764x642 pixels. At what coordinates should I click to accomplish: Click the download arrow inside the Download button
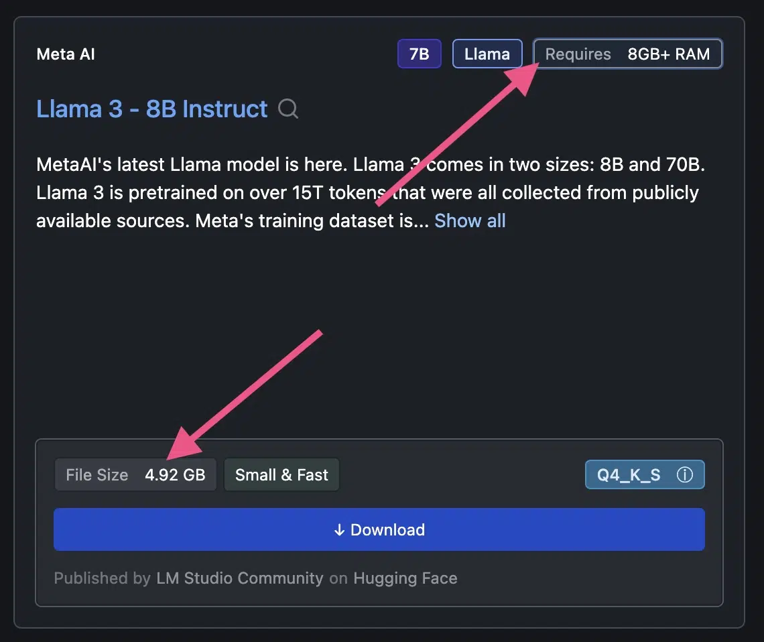pos(340,529)
